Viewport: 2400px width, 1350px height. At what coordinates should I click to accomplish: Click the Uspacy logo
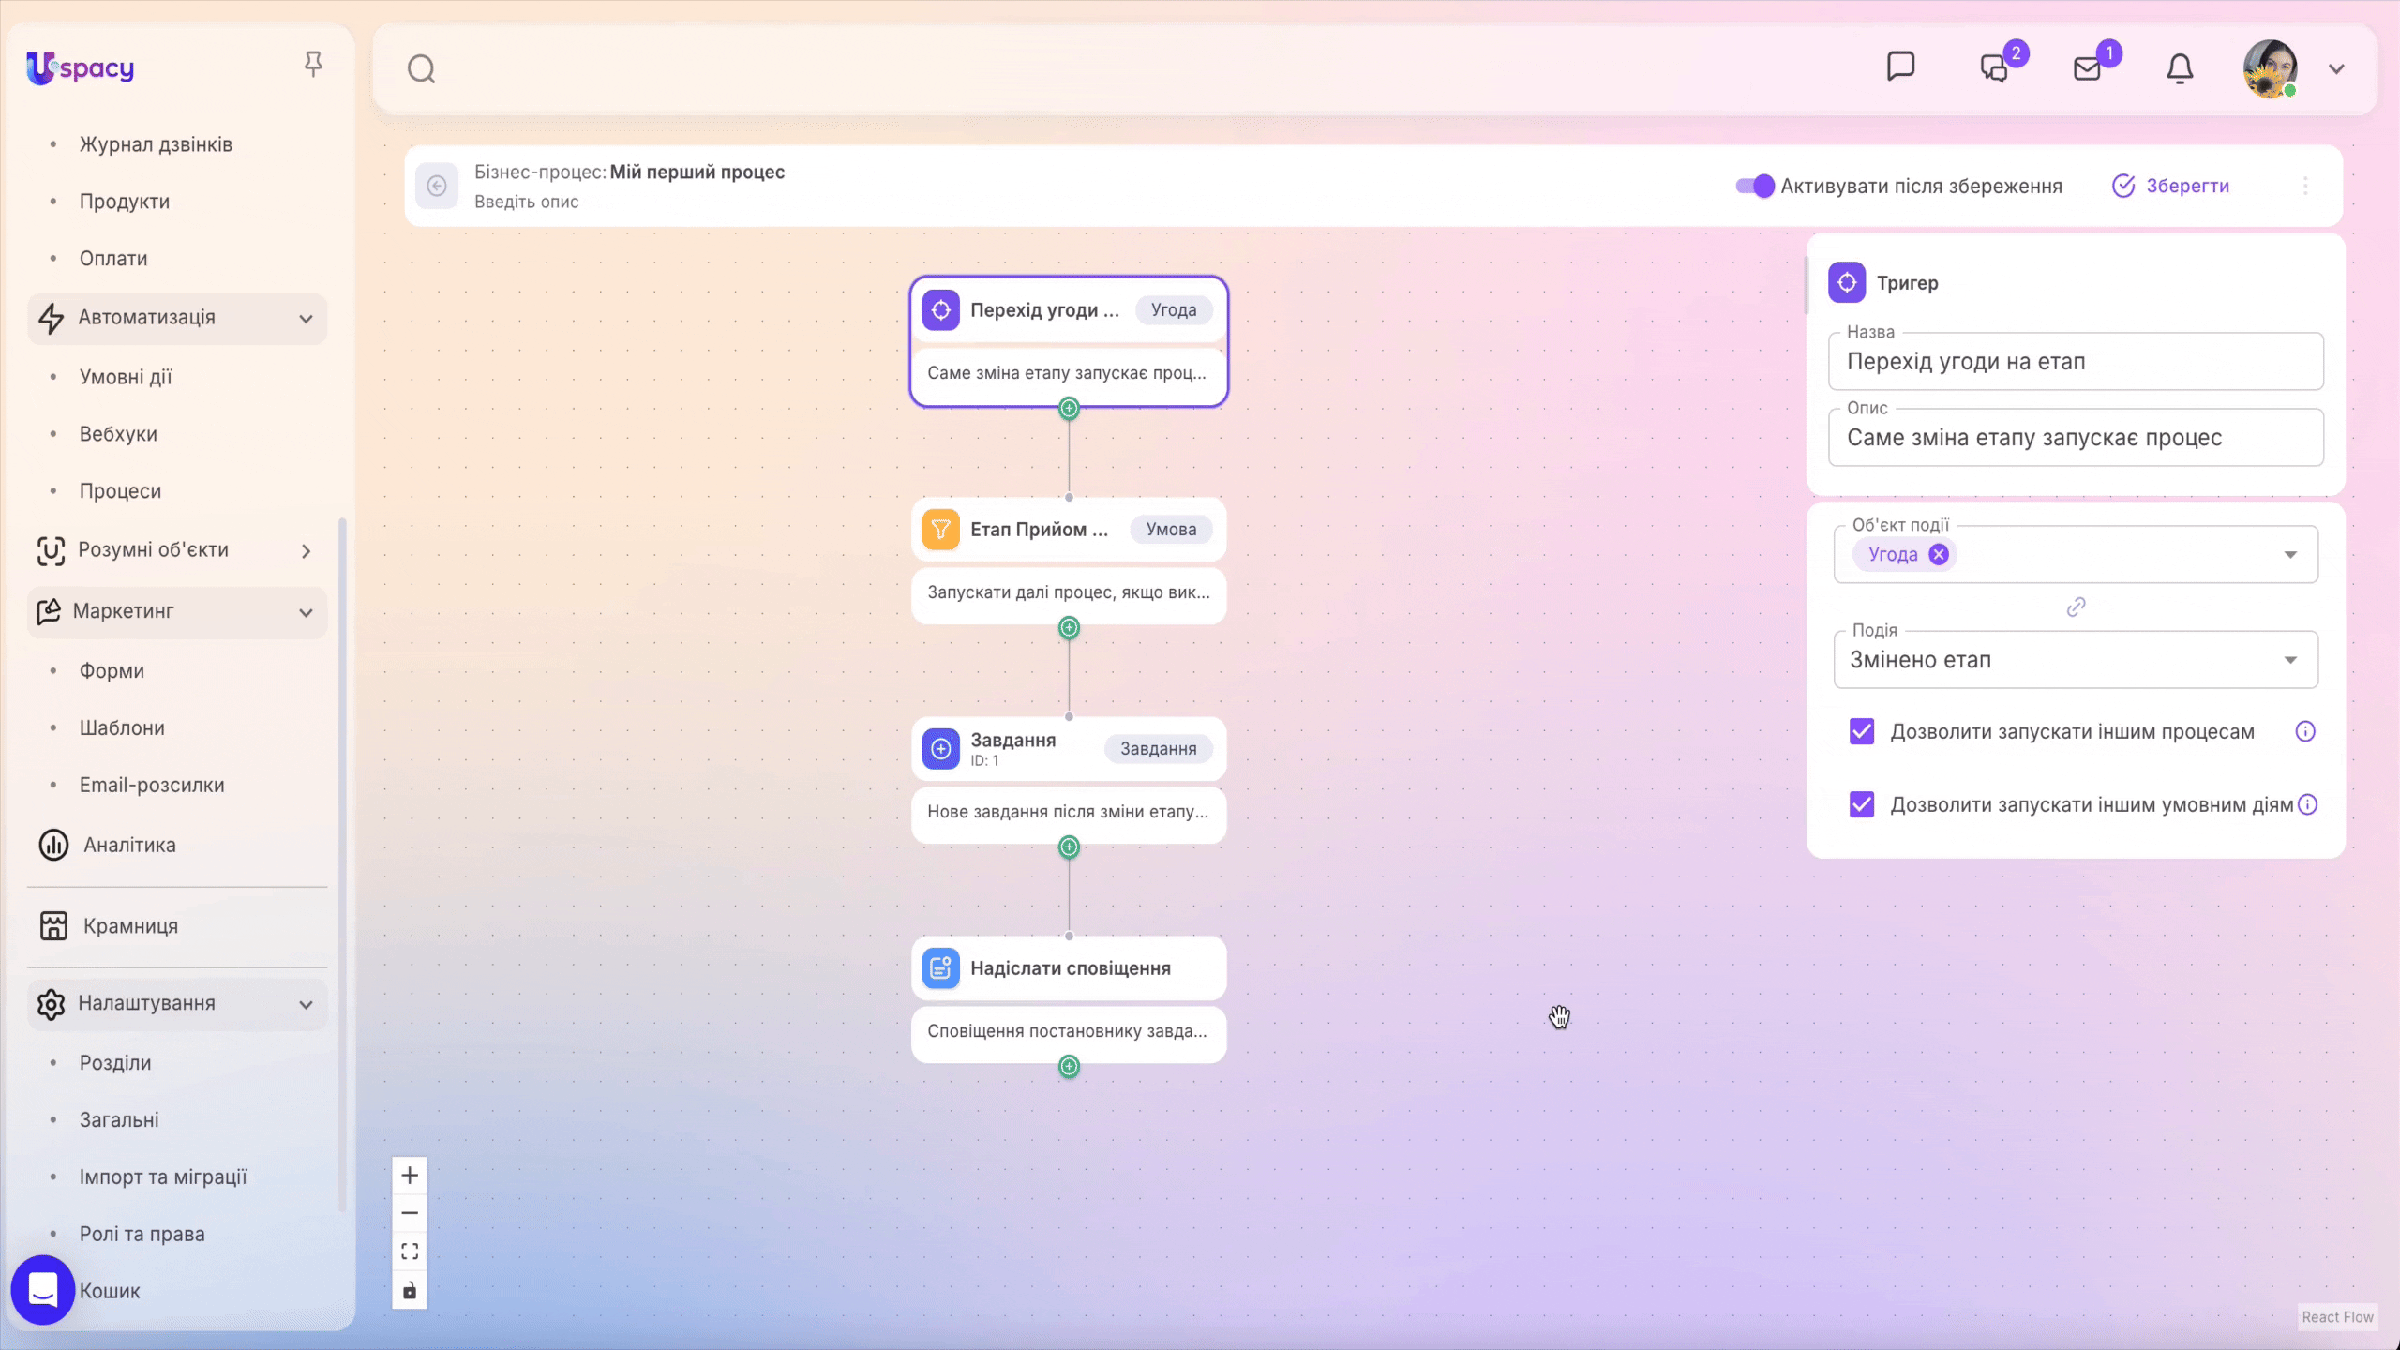click(x=81, y=67)
